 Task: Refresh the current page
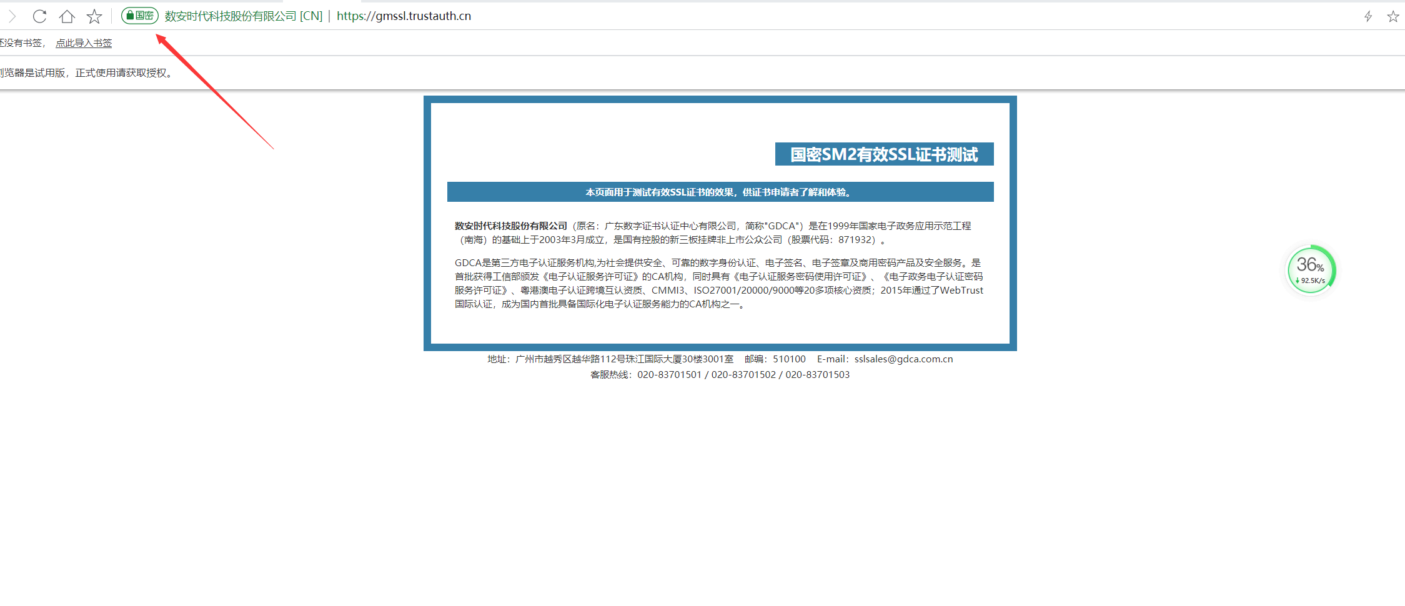click(39, 16)
